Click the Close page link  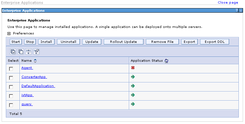click(228, 3)
